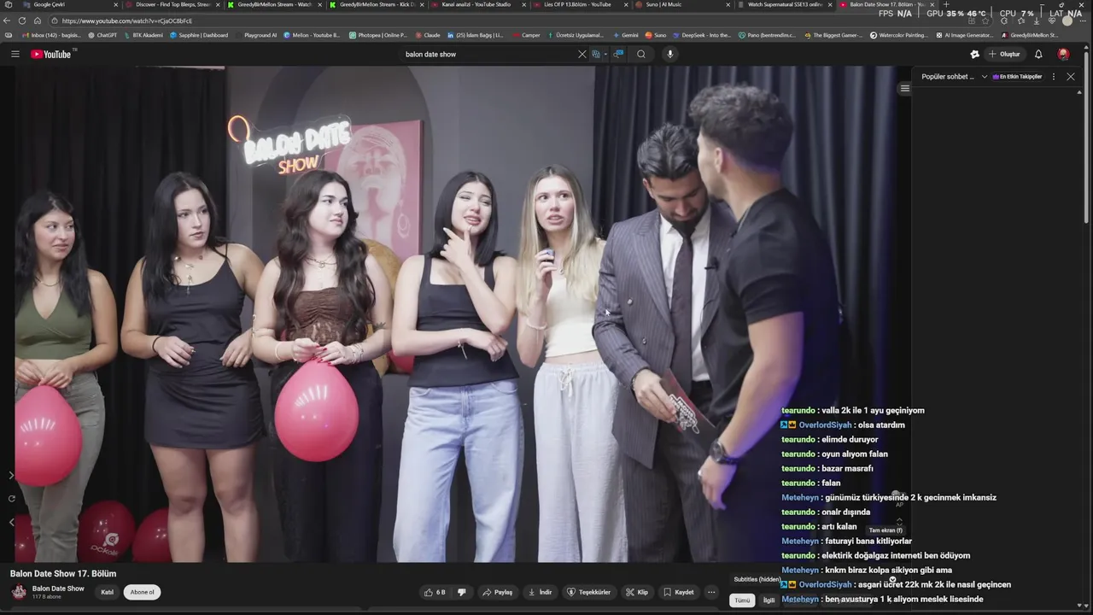Click İndir to download the video
The width and height of the screenshot is (1093, 615).
coord(540,592)
